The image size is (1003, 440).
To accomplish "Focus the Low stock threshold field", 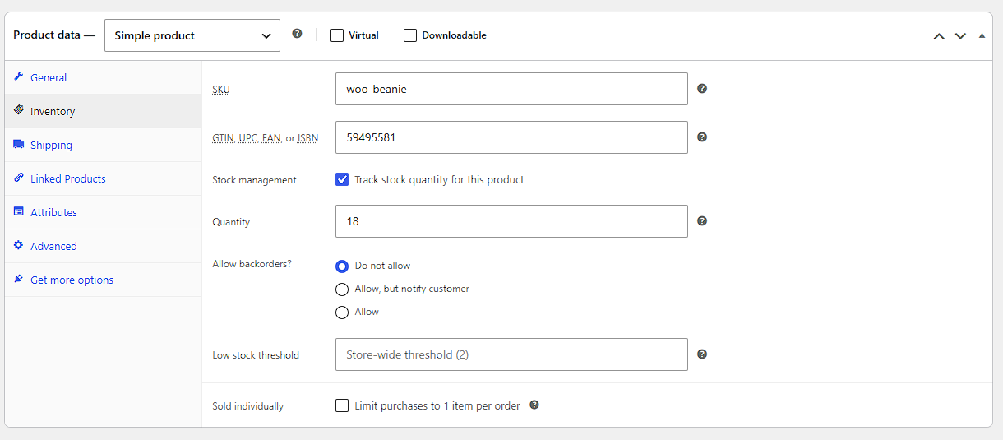I will click(511, 354).
